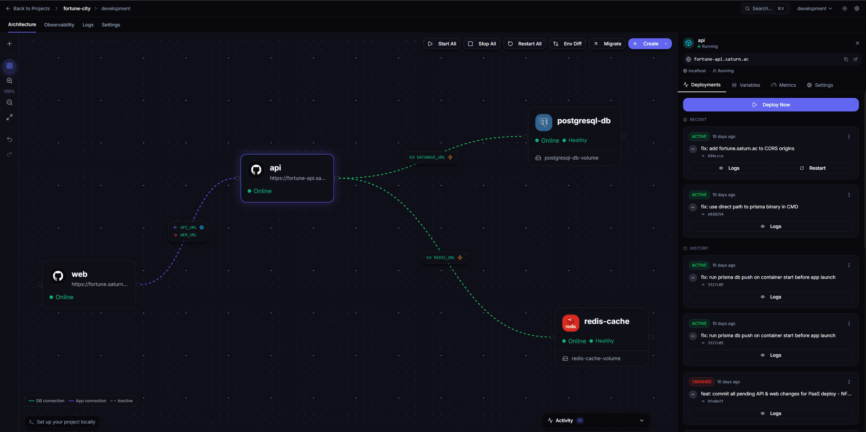
Task: Expand the Create button dropdown arrow
Action: (x=666, y=44)
